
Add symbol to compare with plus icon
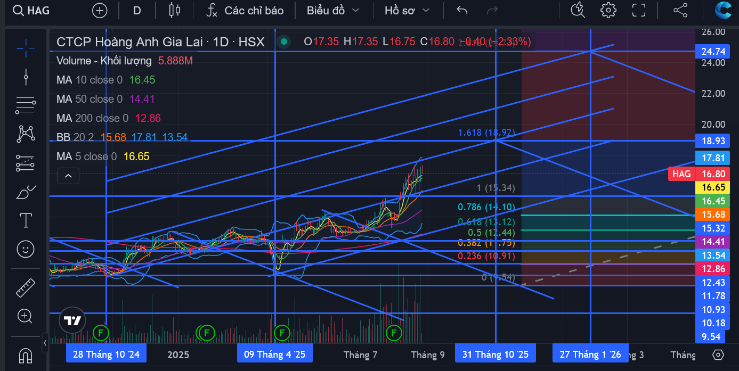[100, 10]
